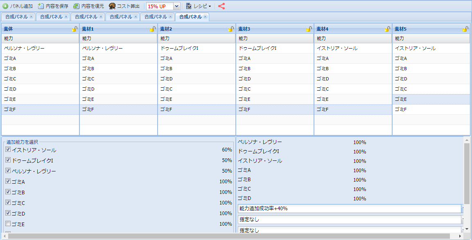
Task: Uncheck the ゴミD checkbox
Action: 8,213
